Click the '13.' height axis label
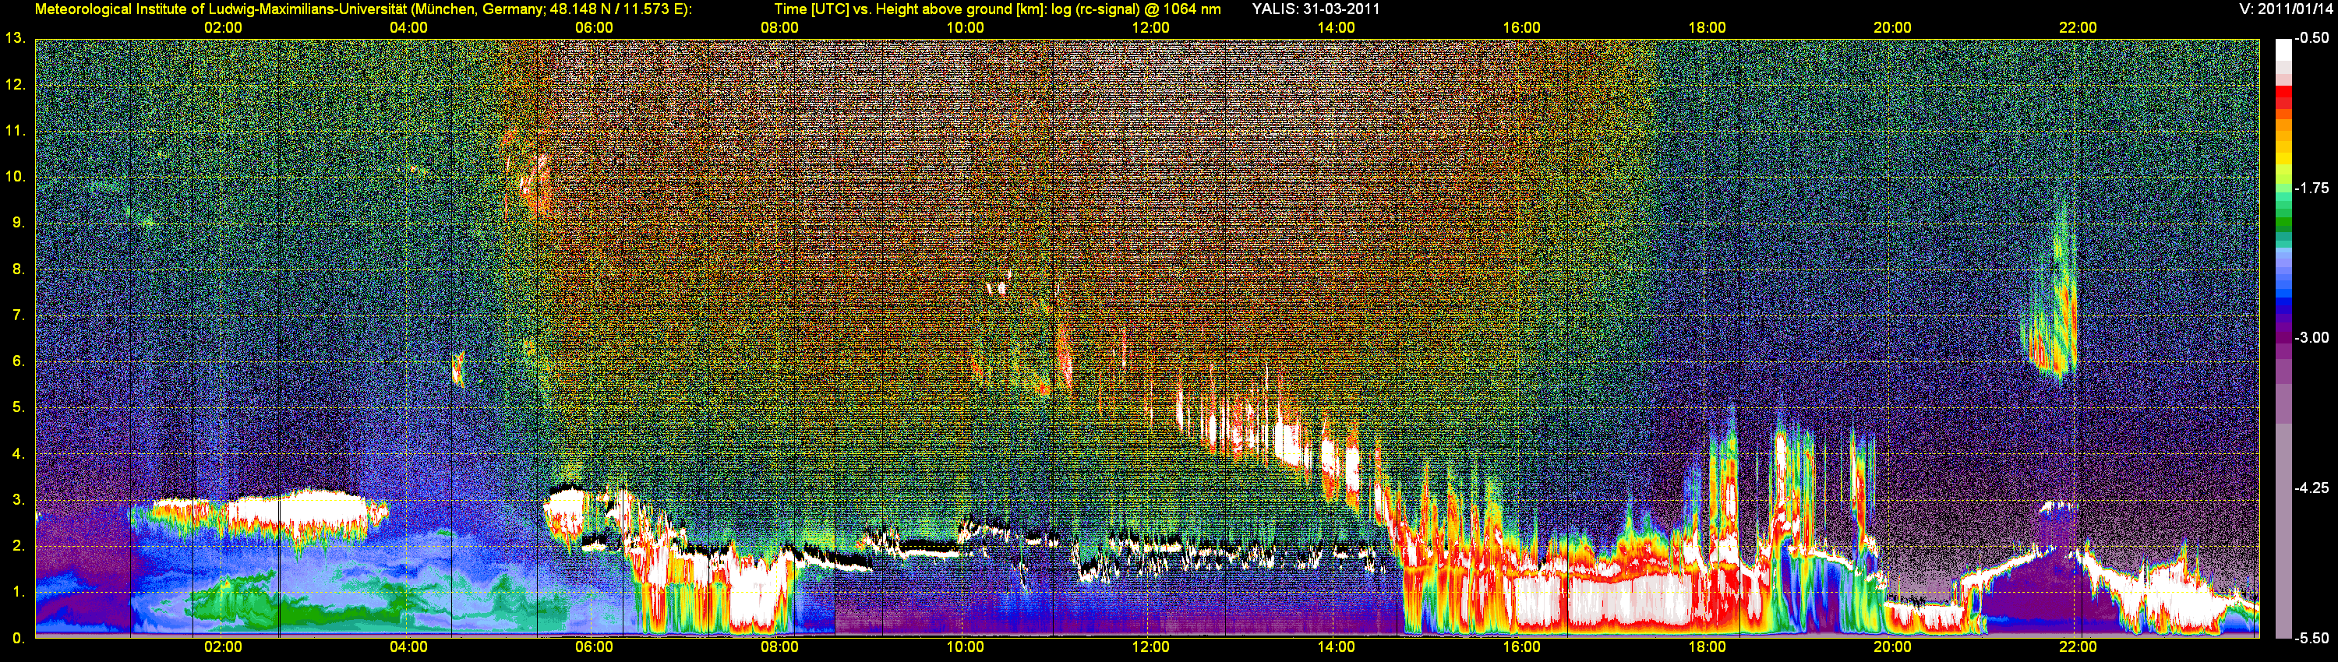The height and width of the screenshot is (662, 2338). point(15,38)
